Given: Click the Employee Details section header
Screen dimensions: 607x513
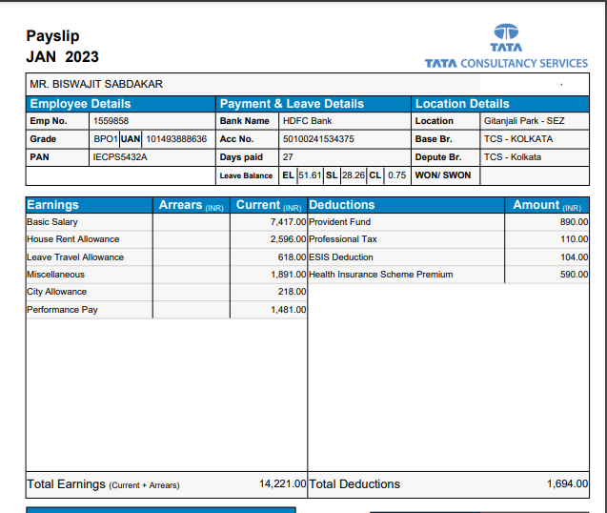Looking at the screenshot, I should click(x=80, y=103).
